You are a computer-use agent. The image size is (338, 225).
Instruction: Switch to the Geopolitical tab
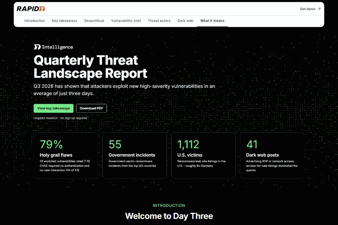94,21
